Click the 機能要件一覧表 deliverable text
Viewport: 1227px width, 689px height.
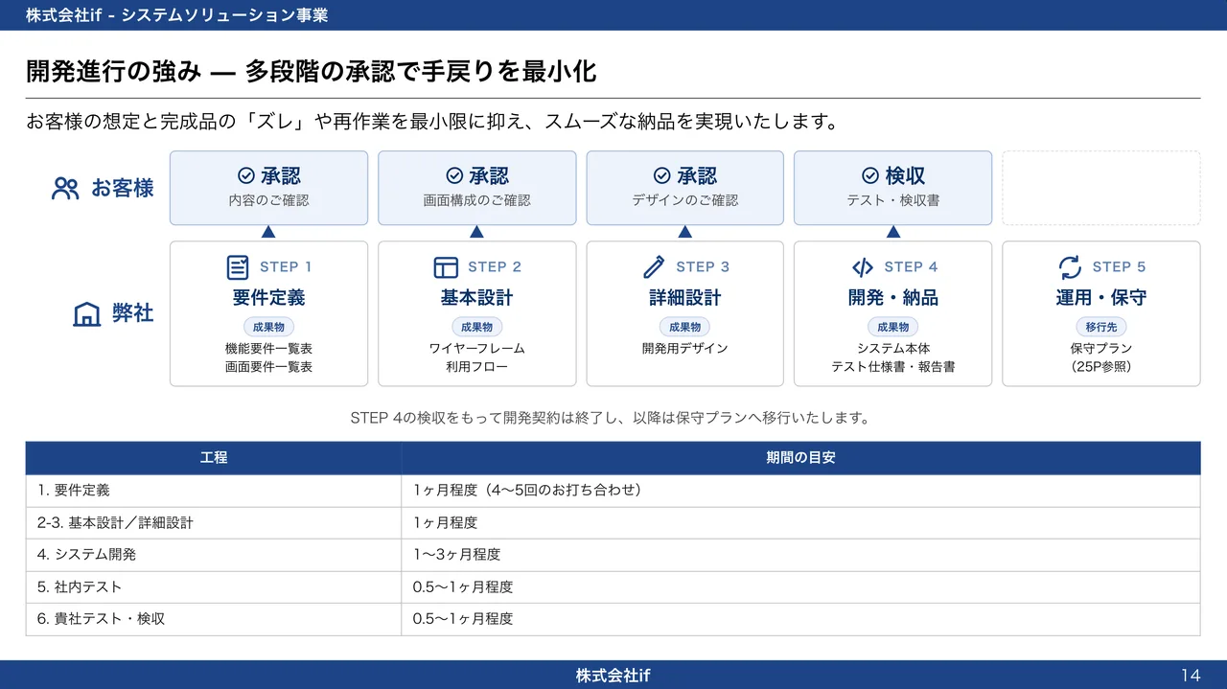(x=268, y=349)
